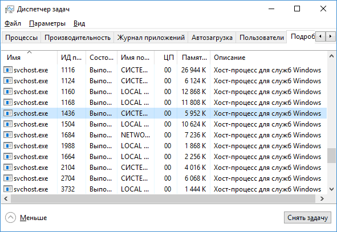Switch to the Автозагрузка tab

pyautogui.click(x=212, y=38)
